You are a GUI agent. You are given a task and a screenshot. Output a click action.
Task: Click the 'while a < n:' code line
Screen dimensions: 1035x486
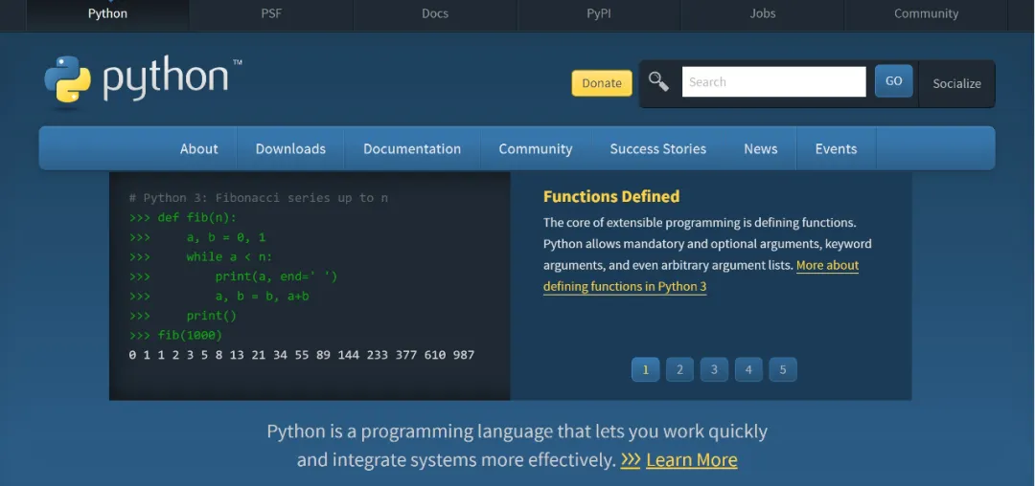pyautogui.click(x=229, y=256)
